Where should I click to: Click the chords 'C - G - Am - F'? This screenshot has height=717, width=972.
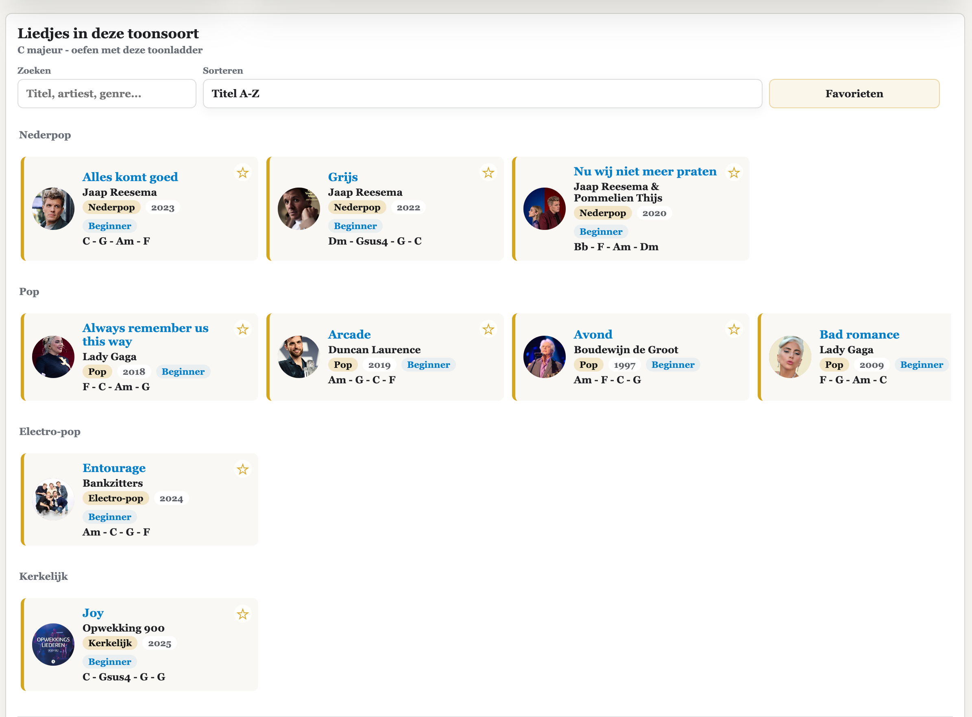click(116, 241)
